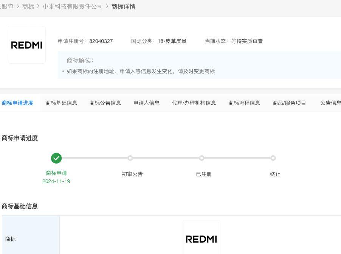Screen dimensions: 341x254
Task: Click the 商标申请进度 section heading
Action: [20, 138]
